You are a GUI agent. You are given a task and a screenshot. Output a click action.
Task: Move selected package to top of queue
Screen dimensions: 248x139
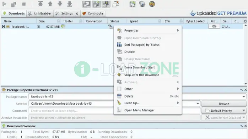pos(41,4)
